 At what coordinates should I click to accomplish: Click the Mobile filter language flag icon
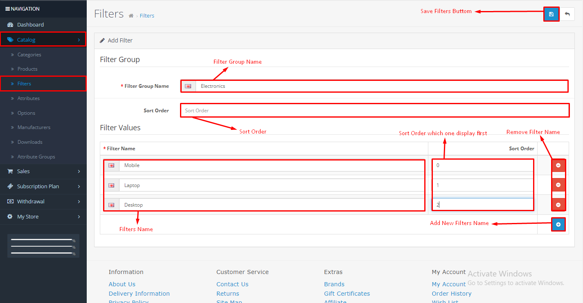click(111, 165)
